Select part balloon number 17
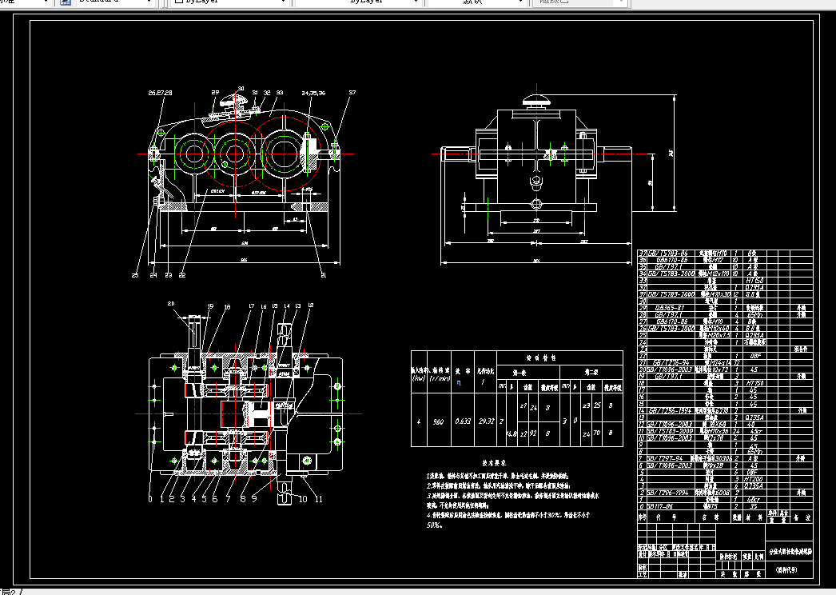Viewport: 836px width, 595px height. click(x=251, y=306)
